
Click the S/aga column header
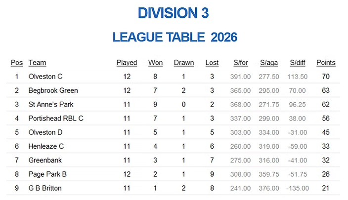[x=269, y=63]
